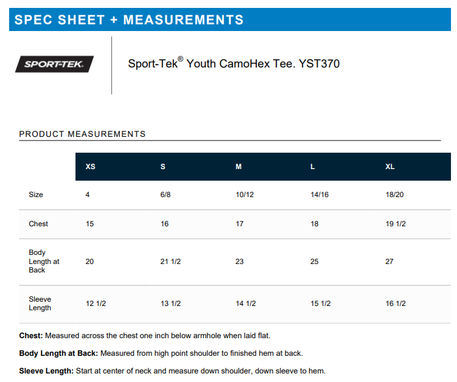This screenshot has width=457, height=382.
Task: Click the Sport-Tek logo
Action: coord(54,64)
